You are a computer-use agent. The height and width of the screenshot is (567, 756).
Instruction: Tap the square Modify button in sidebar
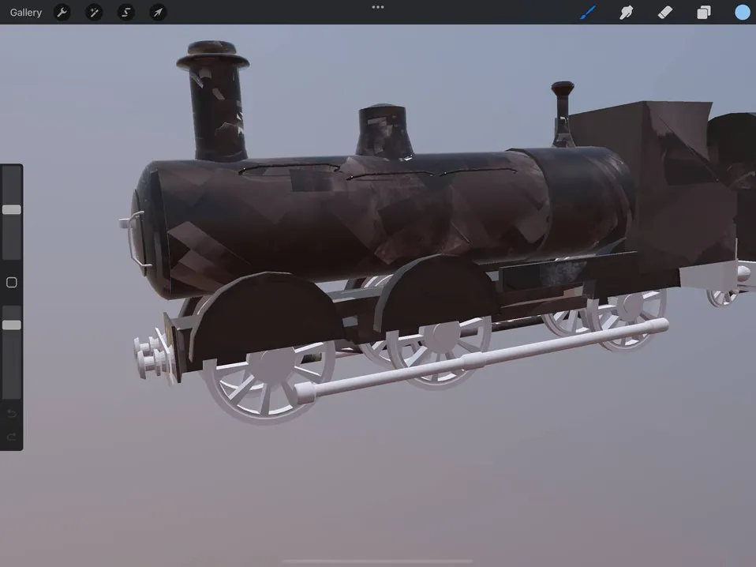[12, 282]
